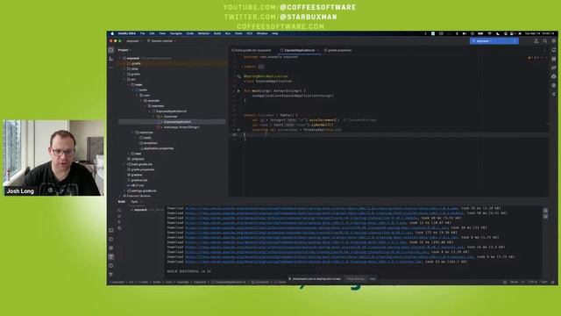Click the warnings indicator in editor corner
This screenshot has width=561, height=316.
coord(534,58)
